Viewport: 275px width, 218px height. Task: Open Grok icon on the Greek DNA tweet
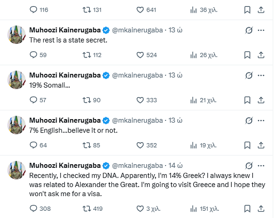coord(248,166)
